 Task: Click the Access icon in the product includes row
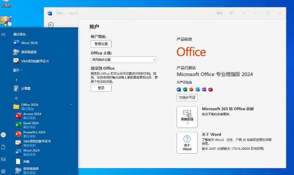point(210,89)
